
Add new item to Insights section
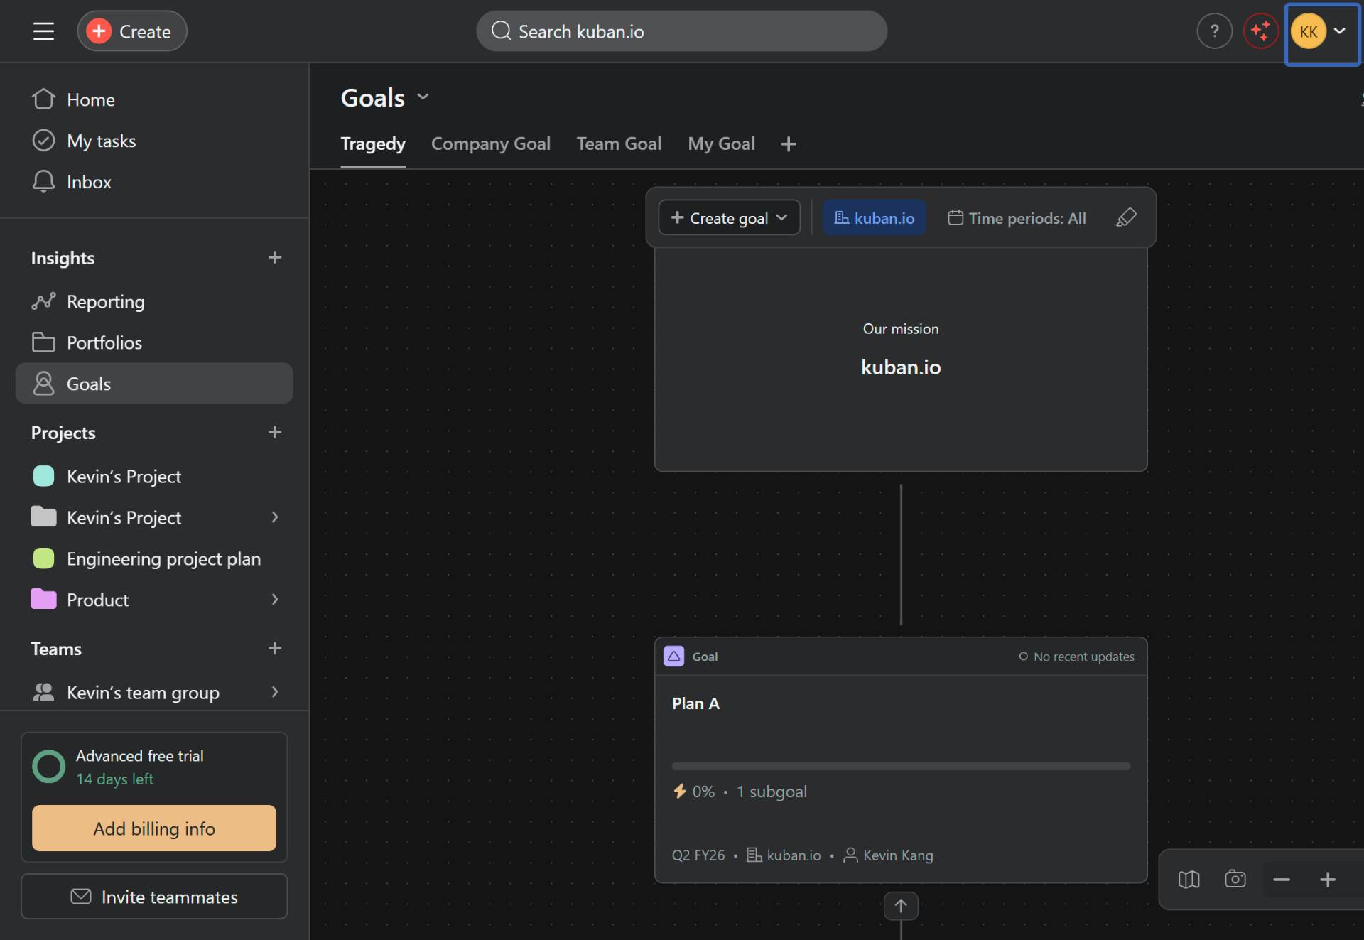pos(275,257)
